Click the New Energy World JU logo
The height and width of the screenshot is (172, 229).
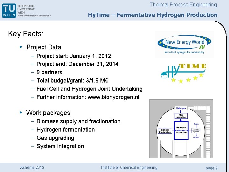(x=184, y=44)
